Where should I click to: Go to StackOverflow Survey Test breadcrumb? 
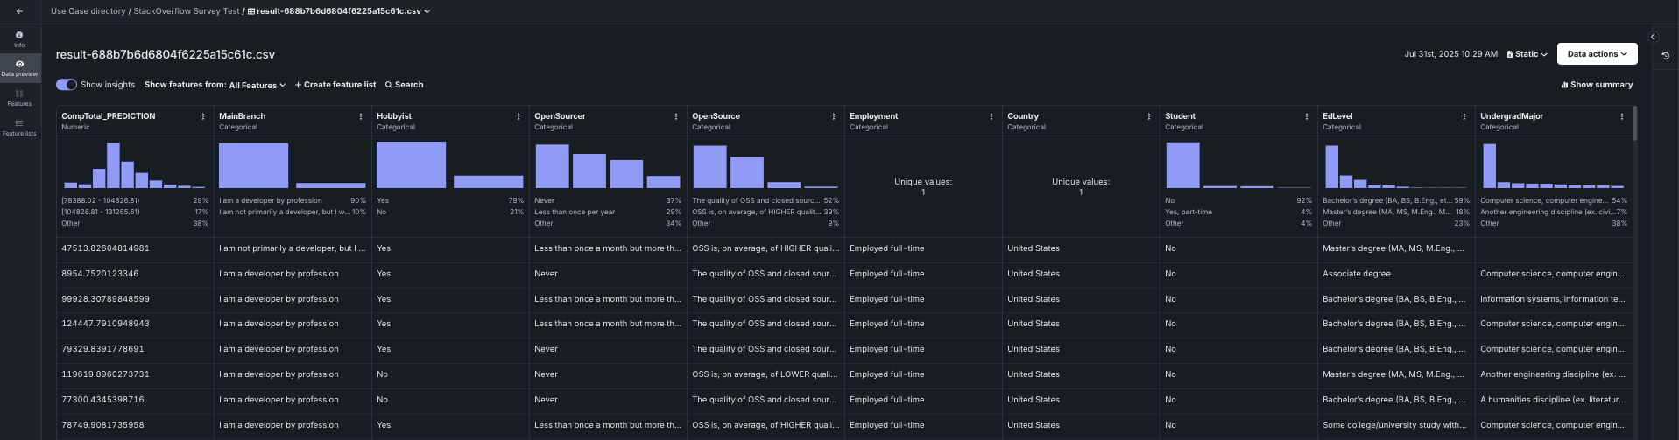pos(186,11)
